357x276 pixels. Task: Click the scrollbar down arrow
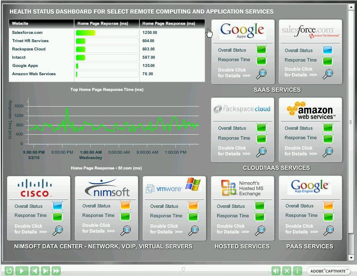point(351,258)
